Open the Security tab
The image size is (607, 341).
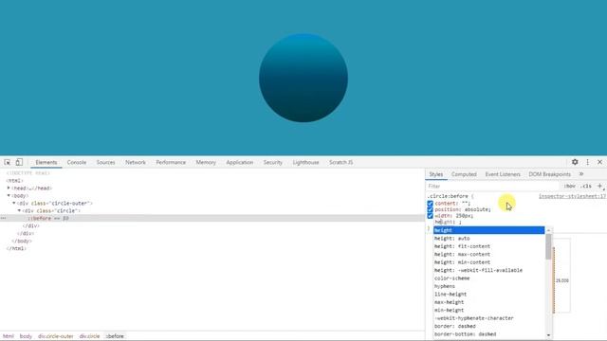click(273, 162)
